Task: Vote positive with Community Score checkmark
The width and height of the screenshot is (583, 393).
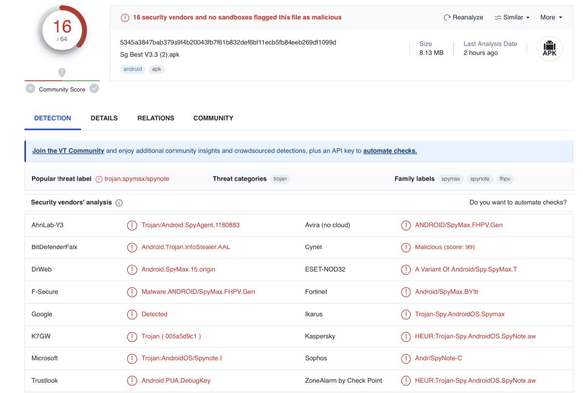Action: pyautogui.click(x=94, y=89)
